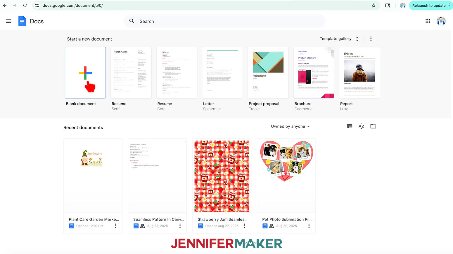Screen dimensions: 453x254
Task: Choose the Resume Coral template
Action: [x=177, y=73]
